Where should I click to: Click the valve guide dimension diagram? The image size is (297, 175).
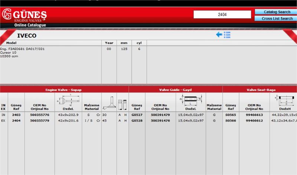(x=190, y=100)
